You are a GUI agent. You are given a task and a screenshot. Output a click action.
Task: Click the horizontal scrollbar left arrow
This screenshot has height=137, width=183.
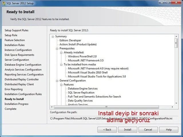point(52,107)
